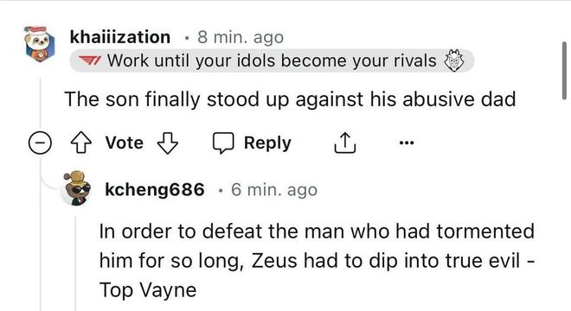Viewport: 571px width, 311px height.
Task: Click the share arrow icon
Action: pyautogui.click(x=344, y=143)
